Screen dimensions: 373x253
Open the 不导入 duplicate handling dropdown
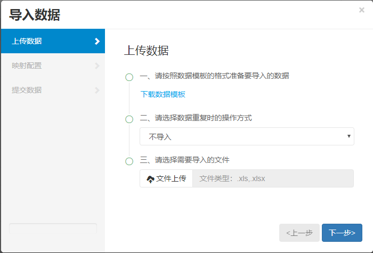click(247, 136)
